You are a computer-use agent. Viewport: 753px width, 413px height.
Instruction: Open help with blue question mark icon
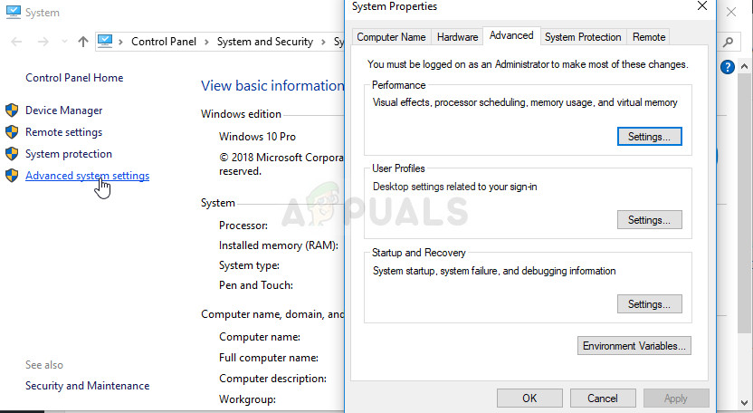pos(727,67)
